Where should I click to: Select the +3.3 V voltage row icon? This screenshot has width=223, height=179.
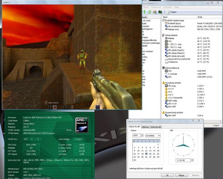[166, 89]
